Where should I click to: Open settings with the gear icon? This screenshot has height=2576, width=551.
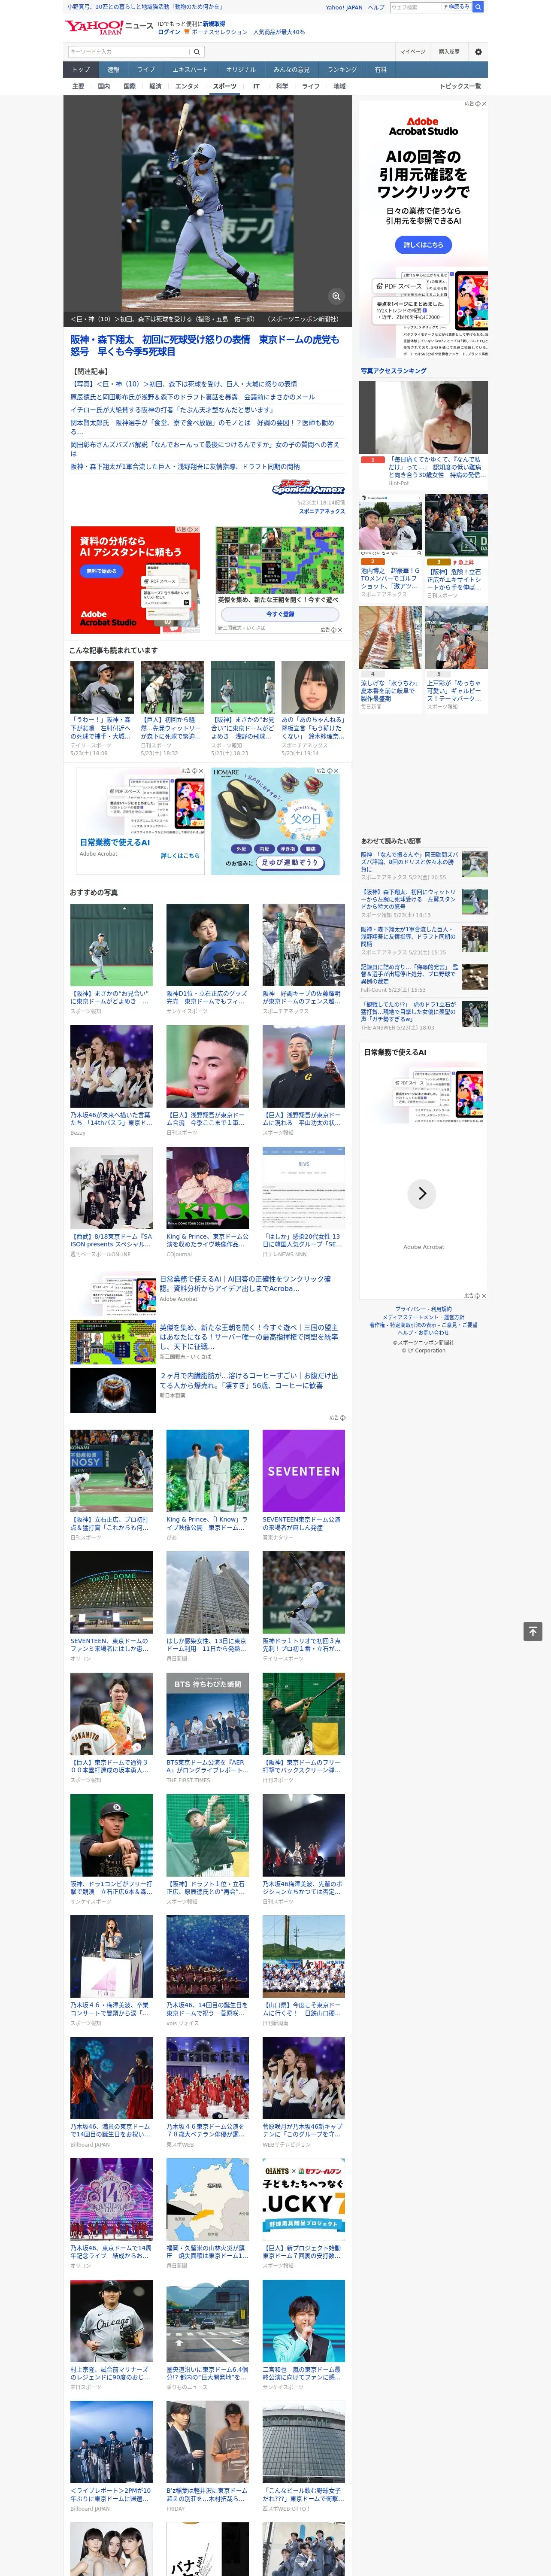click(x=478, y=52)
